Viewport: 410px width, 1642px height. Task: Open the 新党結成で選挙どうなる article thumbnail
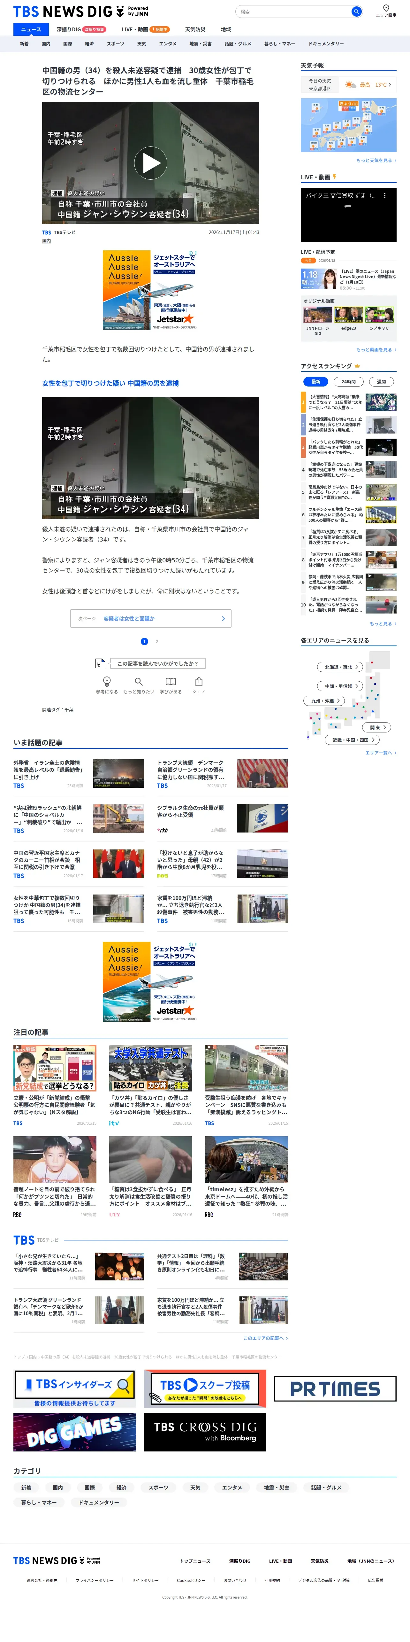coord(55,1067)
